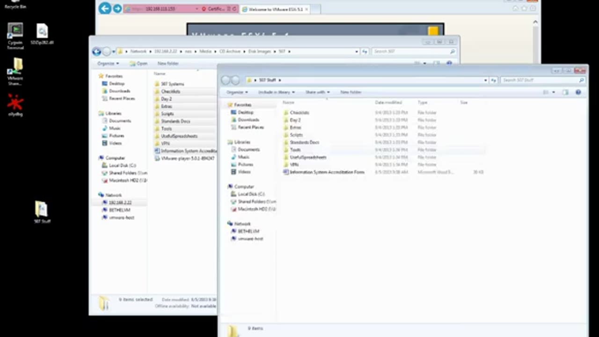Go back in the 507 Stuff window
Image resolution: width=599 pixels, height=337 pixels.
click(226, 80)
